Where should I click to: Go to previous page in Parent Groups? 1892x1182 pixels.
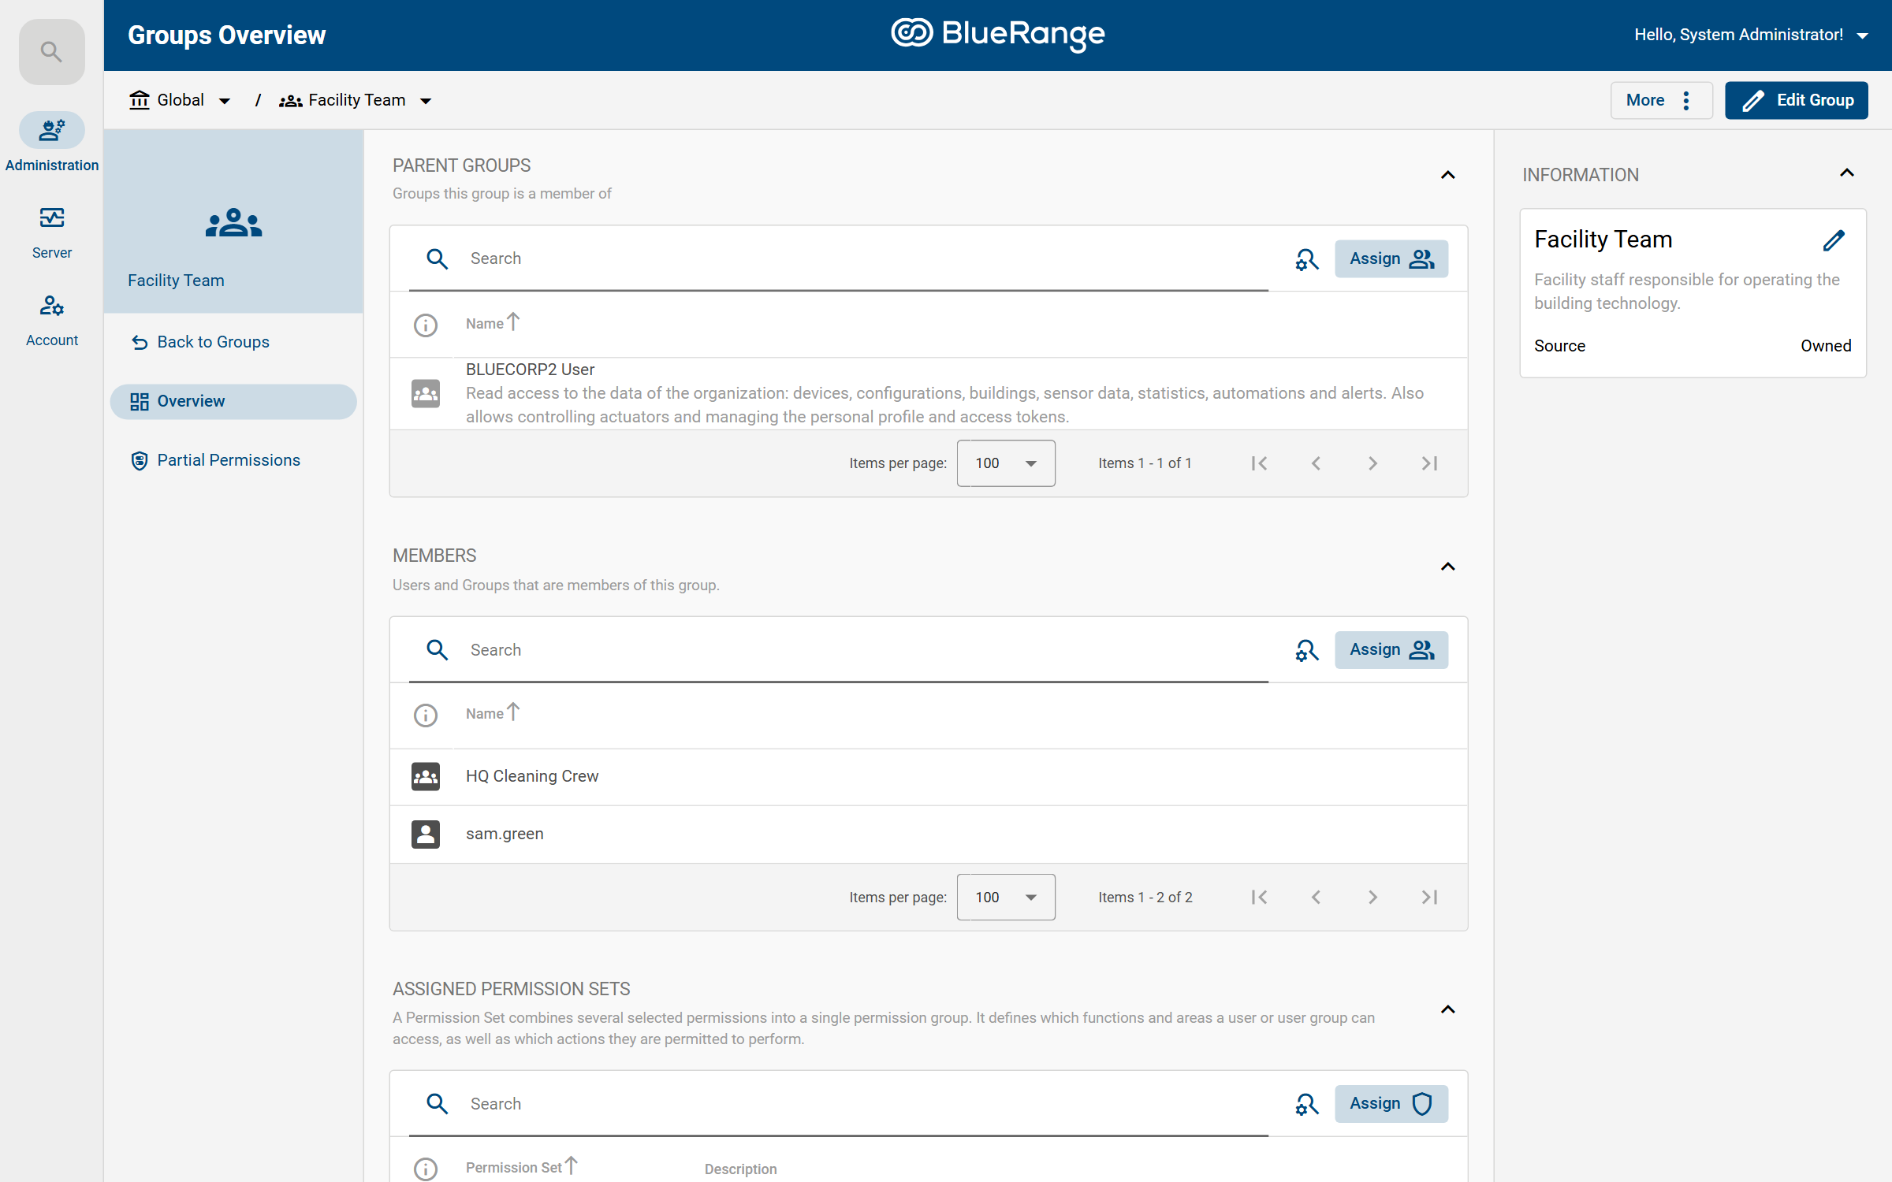[1316, 463]
